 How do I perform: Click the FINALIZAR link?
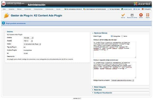point(147,9)
